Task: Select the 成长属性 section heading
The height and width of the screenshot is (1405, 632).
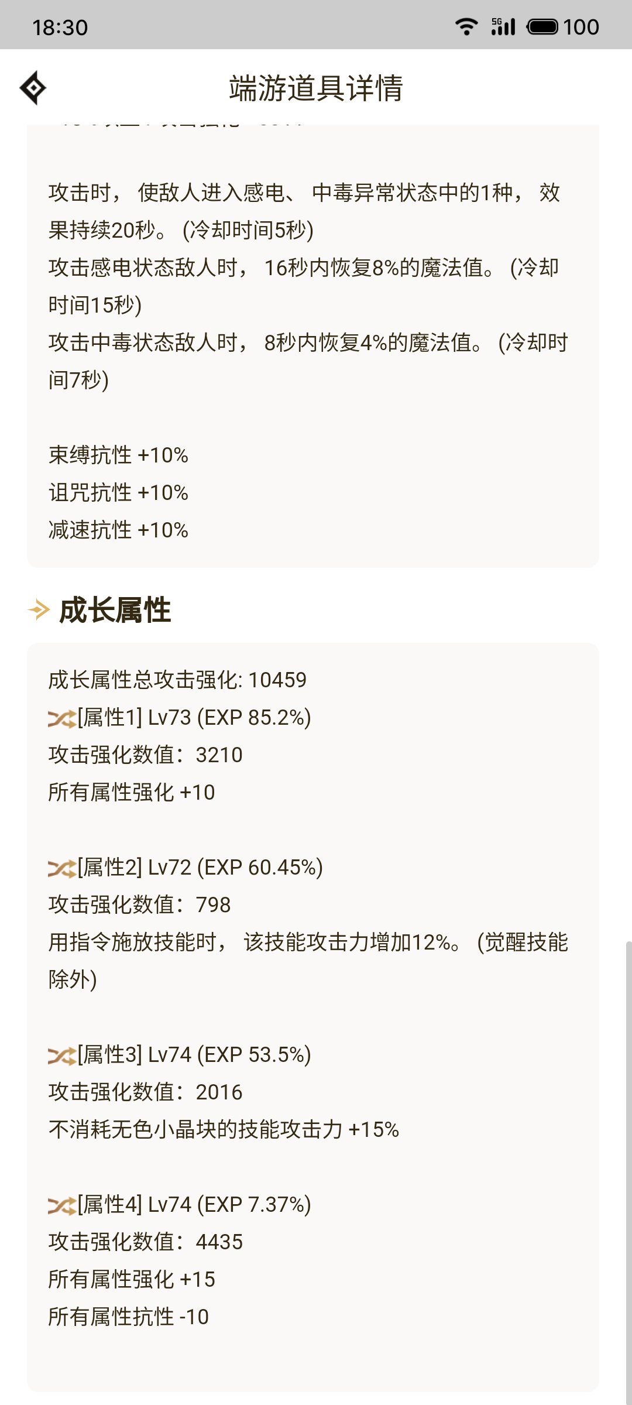Action: (115, 610)
